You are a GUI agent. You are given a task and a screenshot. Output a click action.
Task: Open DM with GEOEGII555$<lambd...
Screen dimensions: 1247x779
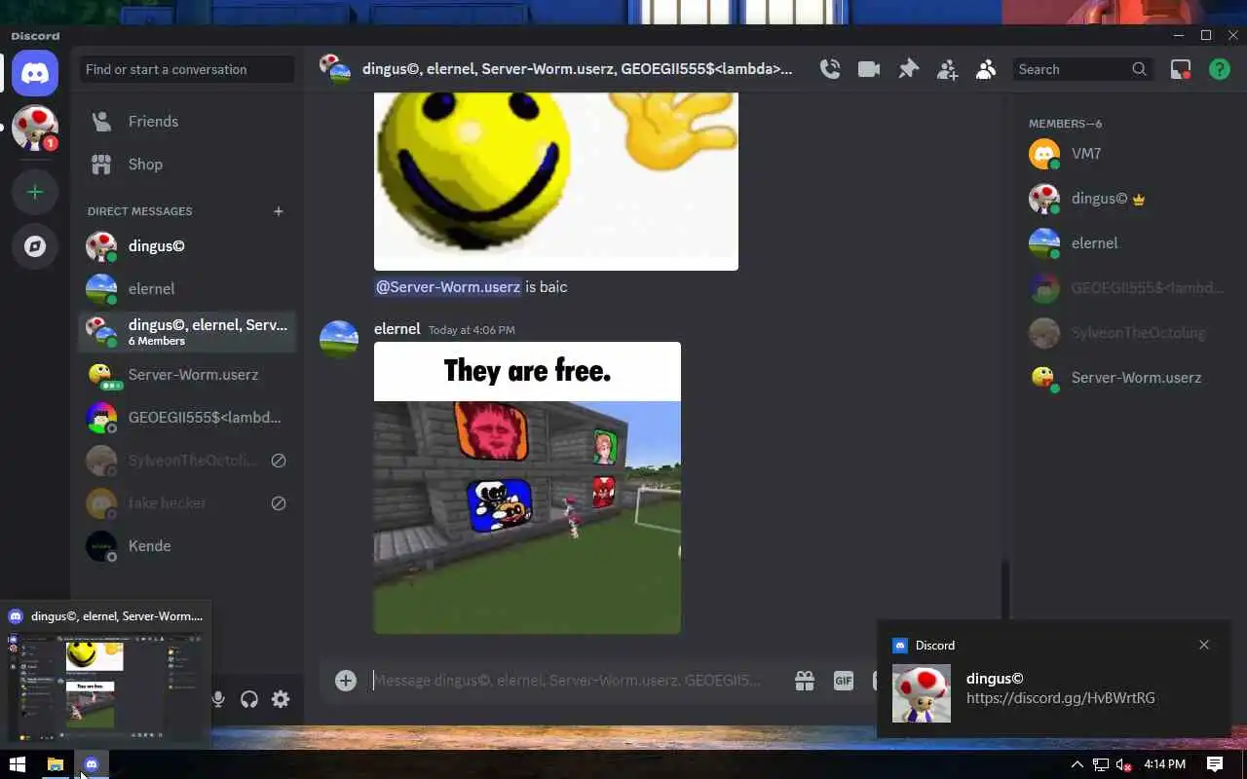[x=187, y=418]
